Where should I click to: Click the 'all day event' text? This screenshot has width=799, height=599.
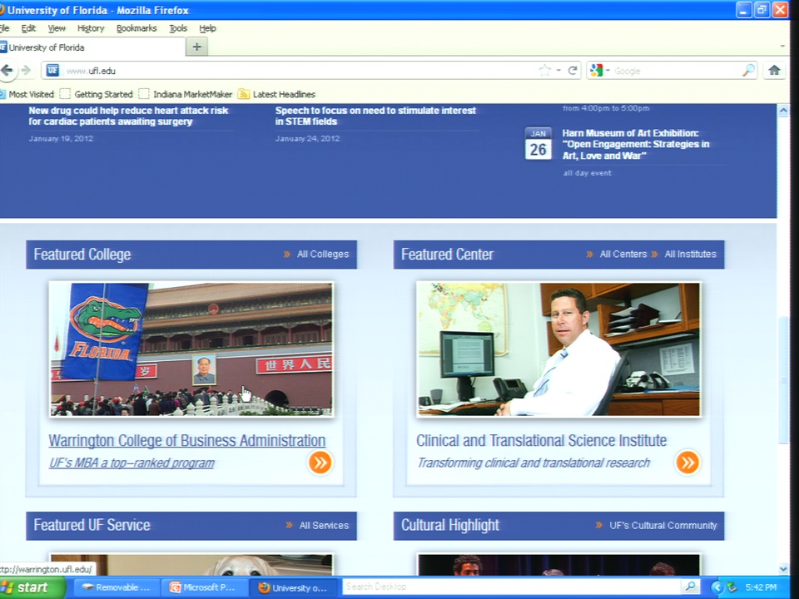pyautogui.click(x=587, y=173)
